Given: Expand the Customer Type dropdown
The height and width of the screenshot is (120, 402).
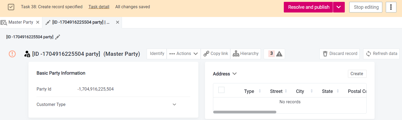Looking at the screenshot, I should [174, 105].
